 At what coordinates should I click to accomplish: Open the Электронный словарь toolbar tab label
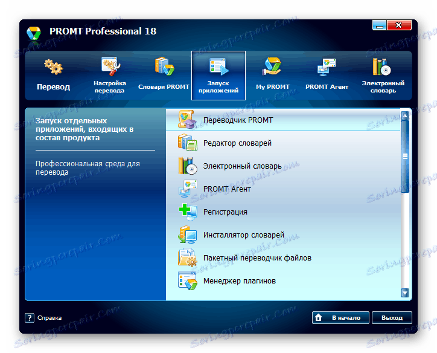[x=383, y=87]
